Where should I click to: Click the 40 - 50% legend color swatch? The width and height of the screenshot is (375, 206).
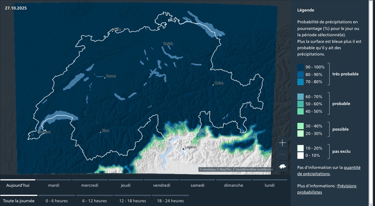[x=300, y=111]
